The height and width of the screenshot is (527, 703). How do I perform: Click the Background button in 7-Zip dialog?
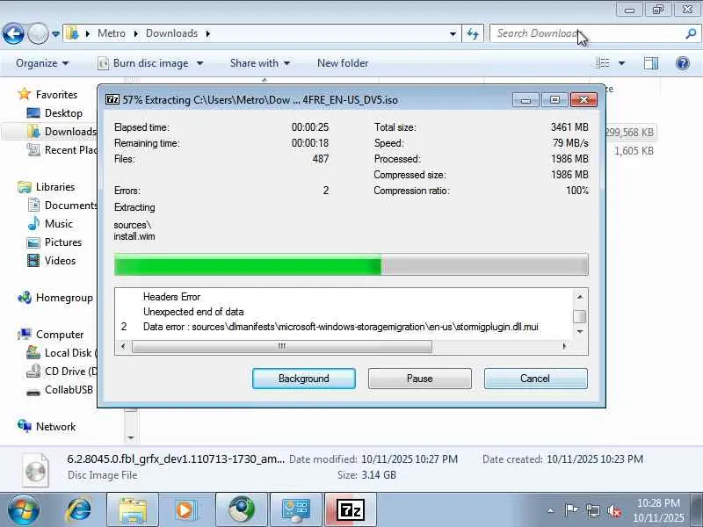303,379
